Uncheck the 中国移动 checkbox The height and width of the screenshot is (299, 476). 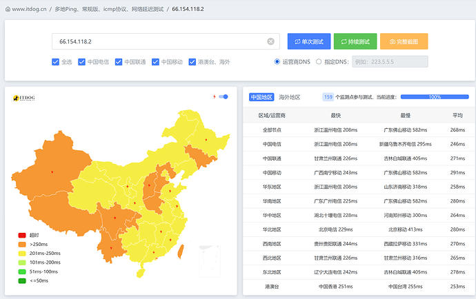(155, 62)
